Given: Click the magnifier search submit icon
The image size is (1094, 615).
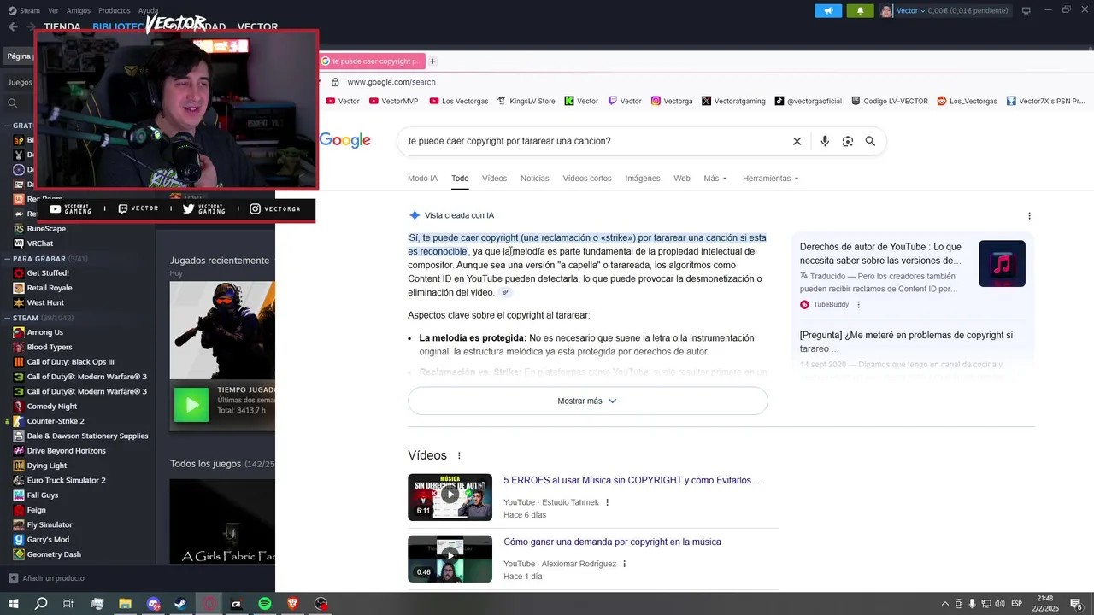Looking at the screenshot, I should pyautogui.click(x=870, y=141).
